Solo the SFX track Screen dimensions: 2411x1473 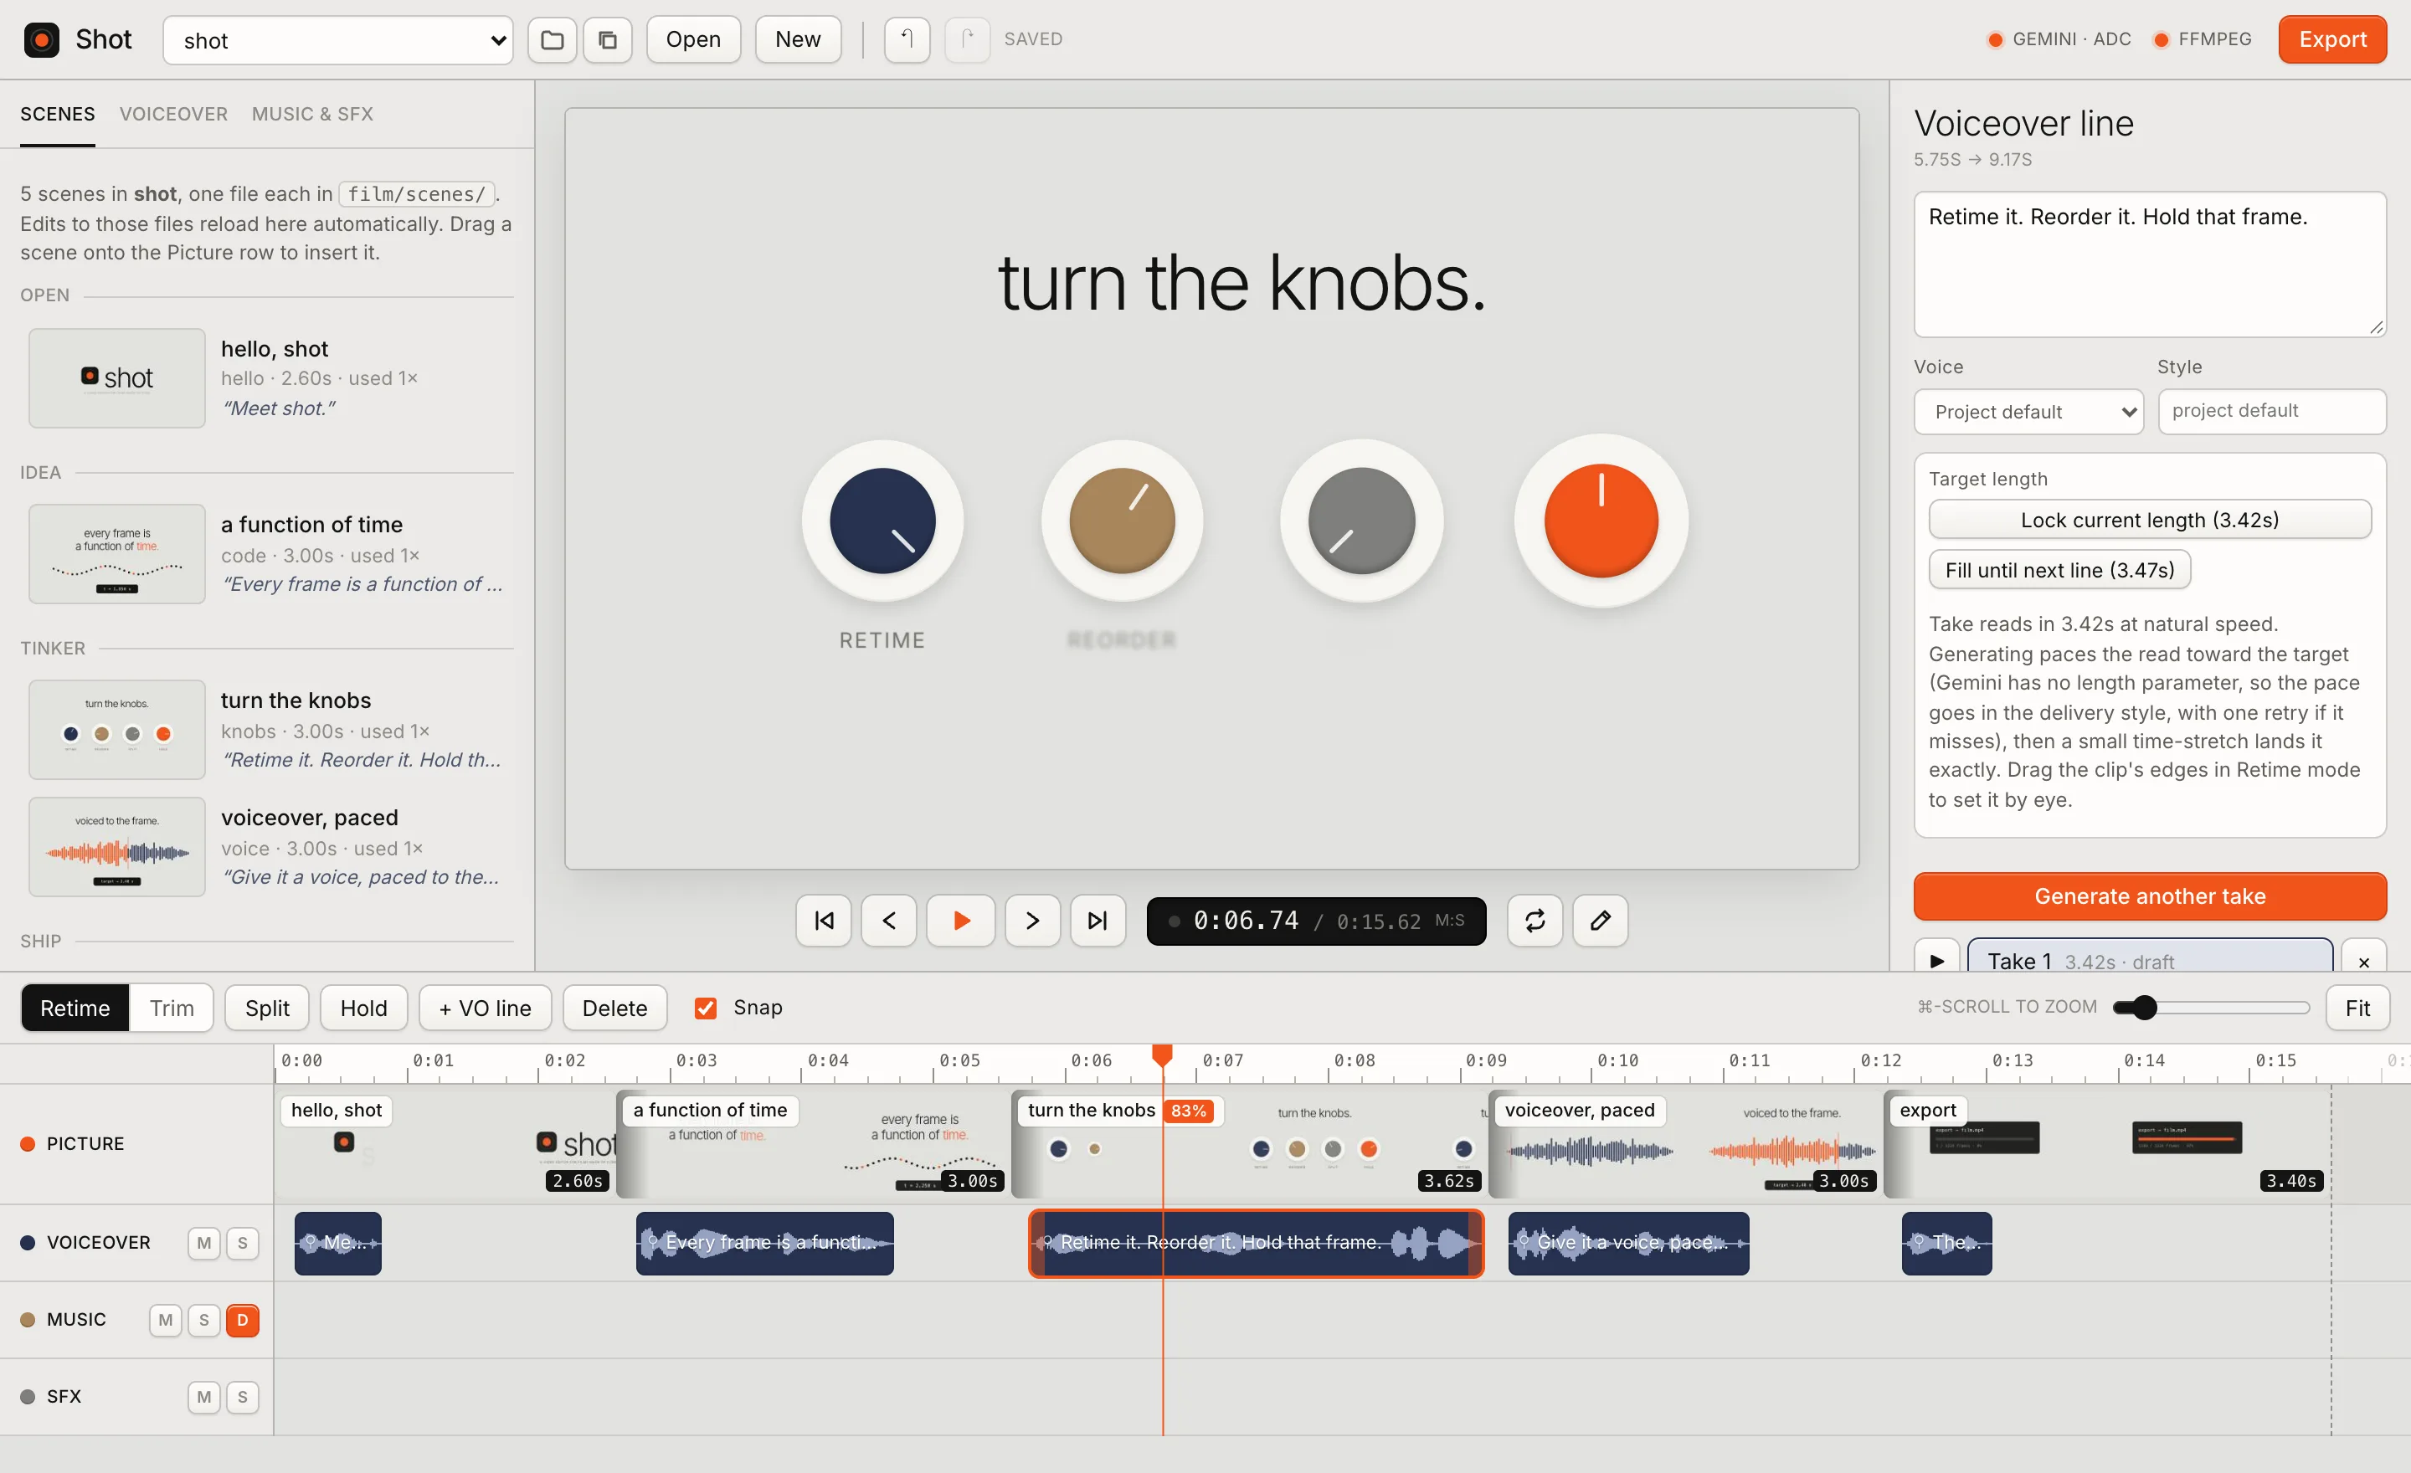pyautogui.click(x=243, y=1397)
